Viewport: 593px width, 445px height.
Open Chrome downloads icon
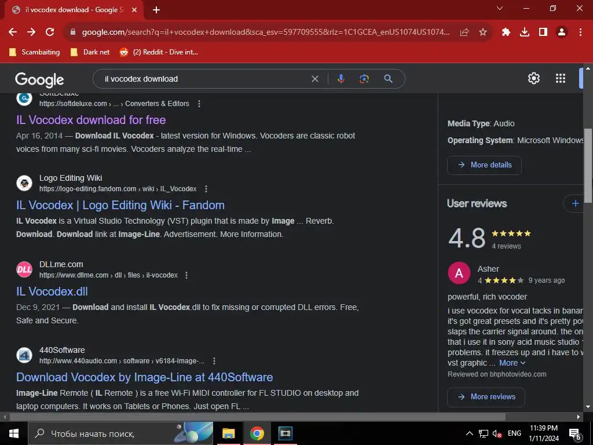[525, 32]
